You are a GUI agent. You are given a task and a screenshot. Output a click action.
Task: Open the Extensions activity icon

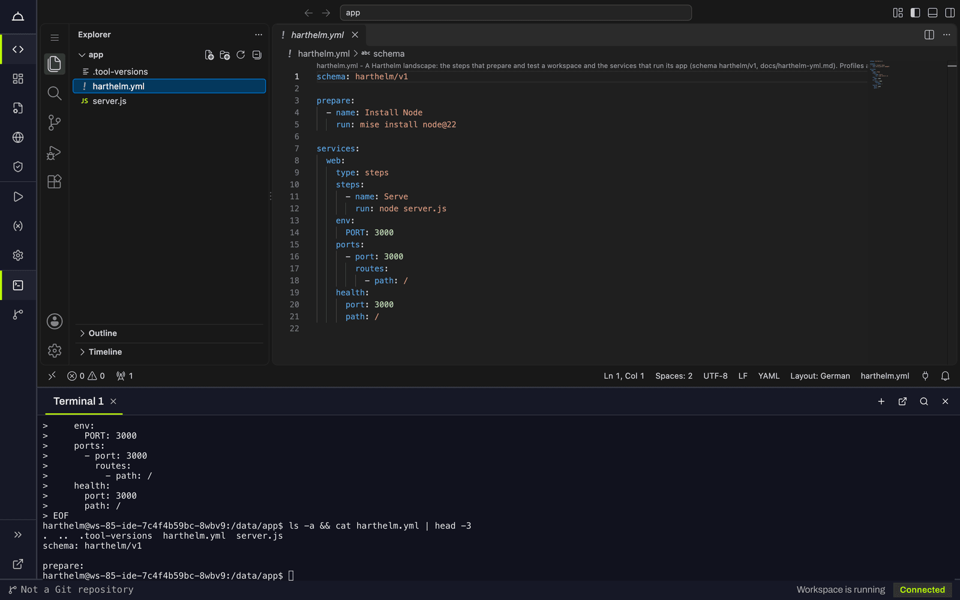tap(55, 182)
